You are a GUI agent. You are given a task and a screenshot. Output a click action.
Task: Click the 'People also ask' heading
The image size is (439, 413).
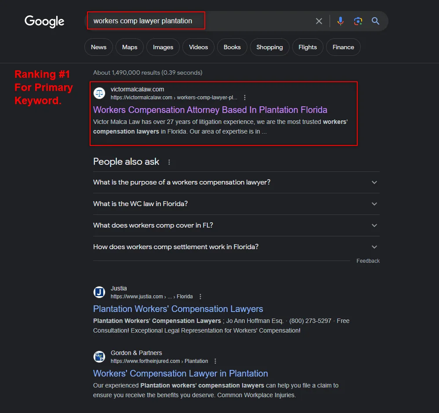(126, 162)
